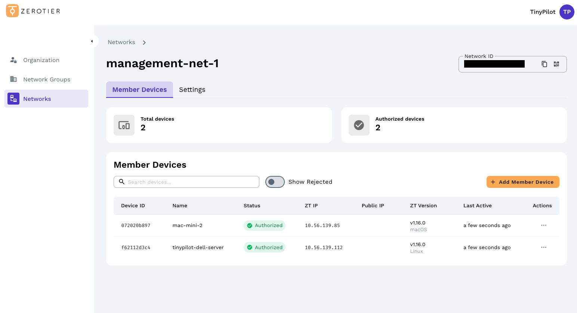Collapse the left sidebar

(x=92, y=41)
